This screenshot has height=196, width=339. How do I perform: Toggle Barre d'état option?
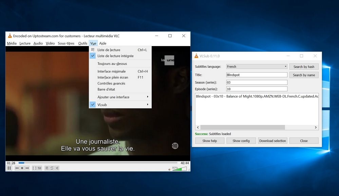click(x=120, y=89)
